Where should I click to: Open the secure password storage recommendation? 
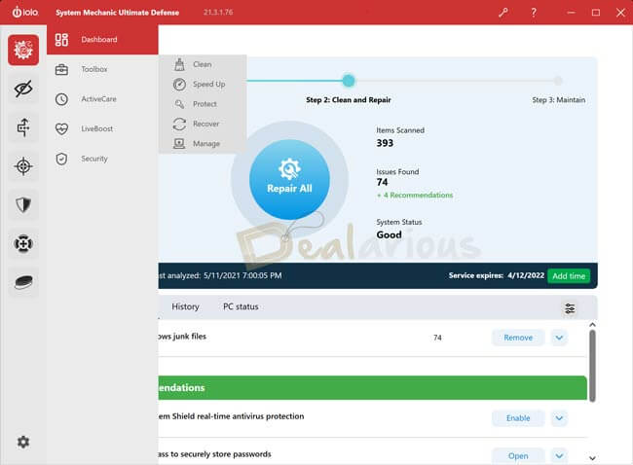tap(518, 455)
